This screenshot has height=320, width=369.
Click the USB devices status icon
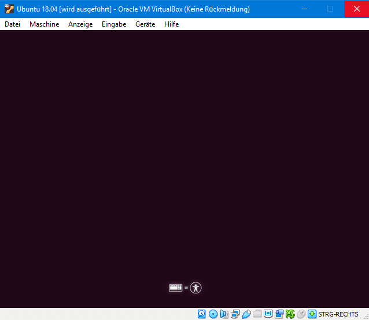246,314
